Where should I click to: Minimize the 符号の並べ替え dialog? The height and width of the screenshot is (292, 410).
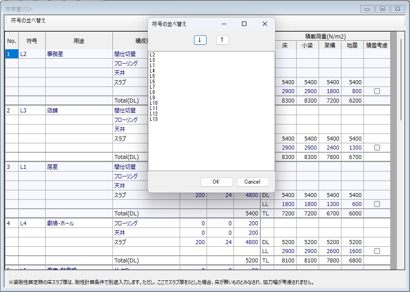[224, 24]
